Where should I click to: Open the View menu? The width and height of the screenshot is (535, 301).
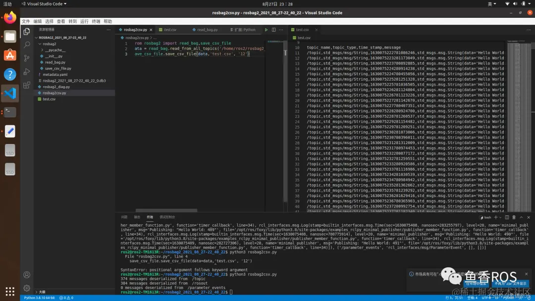coord(61,21)
